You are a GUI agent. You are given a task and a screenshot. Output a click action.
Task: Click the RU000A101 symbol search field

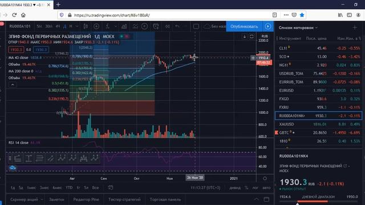click(x=20, y=26)
